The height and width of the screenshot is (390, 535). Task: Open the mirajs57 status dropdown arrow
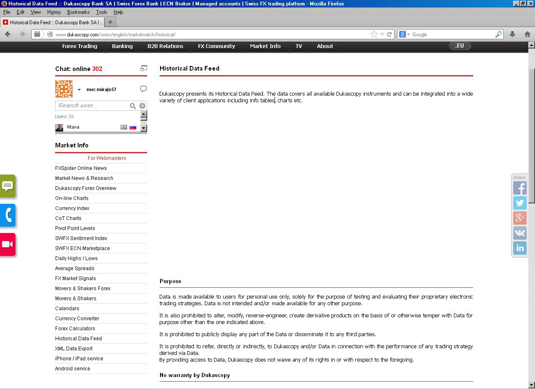(79, 89)
